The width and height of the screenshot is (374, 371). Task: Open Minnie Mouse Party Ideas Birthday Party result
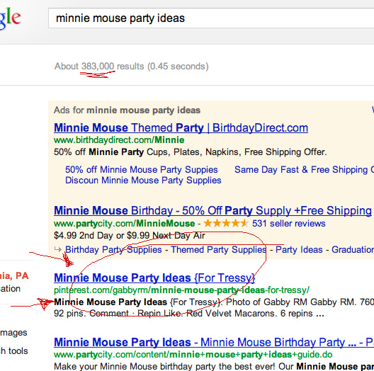214,342
